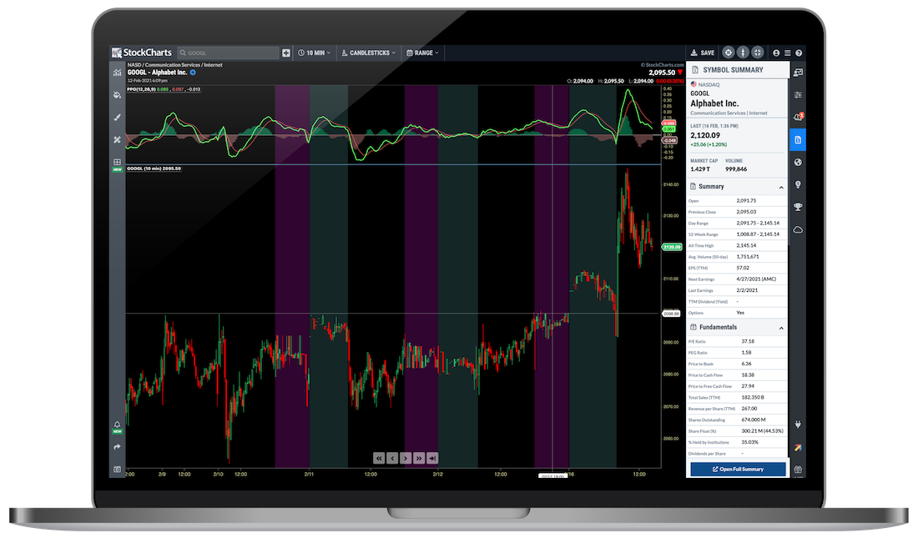
Task: Open the lightbulb ideas icon
Action: click(x=798, y=185)
